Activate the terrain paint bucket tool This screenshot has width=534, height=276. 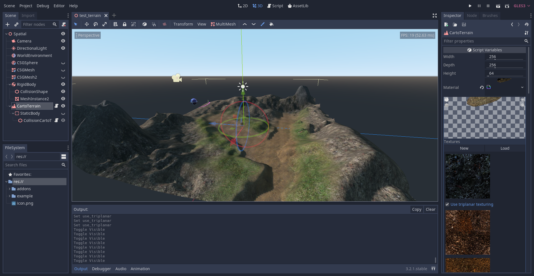(x=271, y=24)
